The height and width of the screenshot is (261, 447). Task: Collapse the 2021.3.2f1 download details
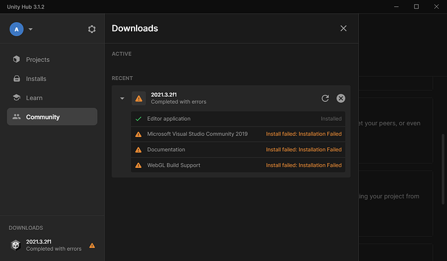click(121, 98)
